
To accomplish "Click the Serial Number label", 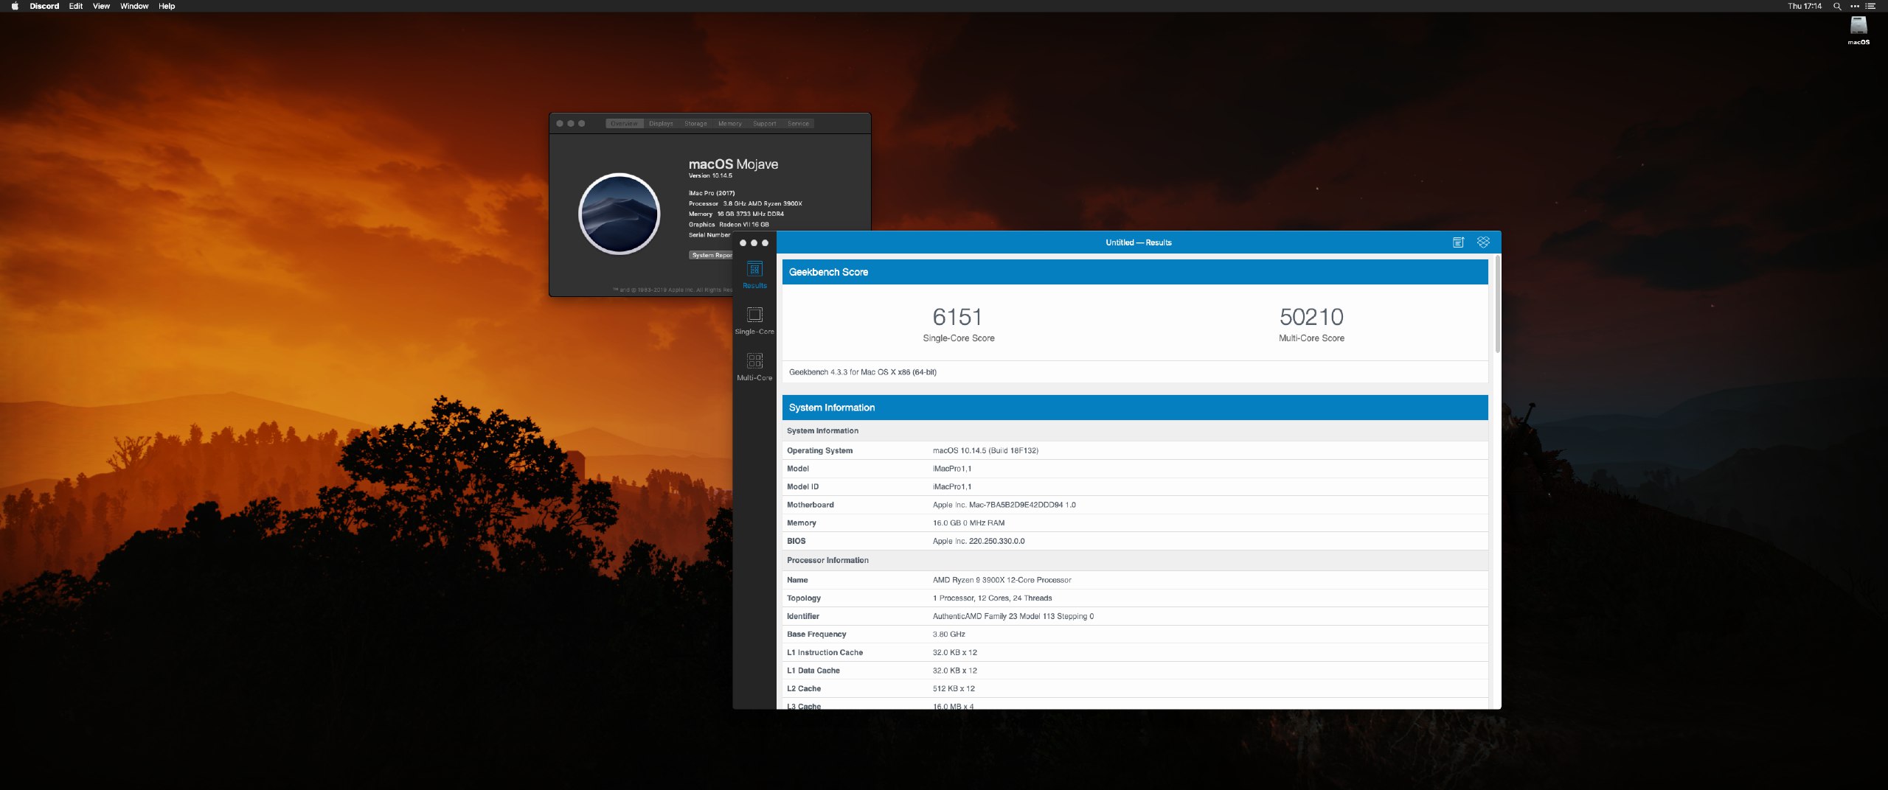I will (709, 235).
